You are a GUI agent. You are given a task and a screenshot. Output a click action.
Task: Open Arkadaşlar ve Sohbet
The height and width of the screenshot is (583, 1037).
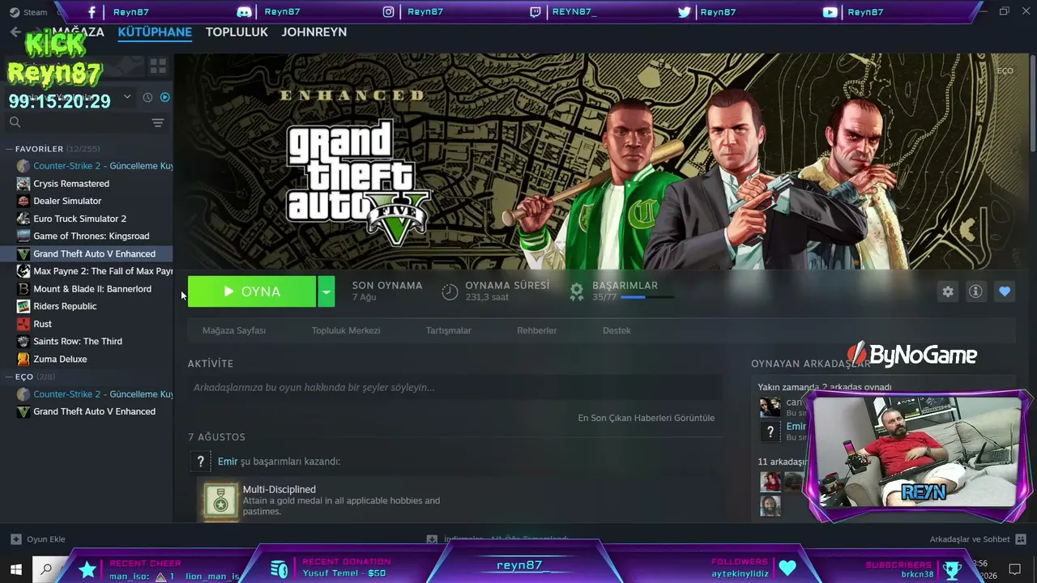(x=979, y=539)
